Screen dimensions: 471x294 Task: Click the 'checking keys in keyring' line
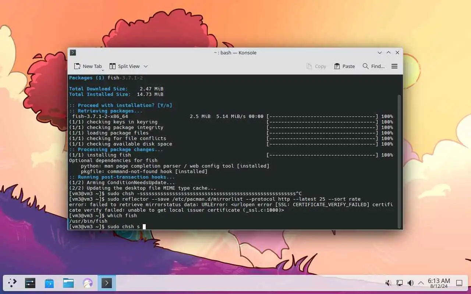[231, 122]
